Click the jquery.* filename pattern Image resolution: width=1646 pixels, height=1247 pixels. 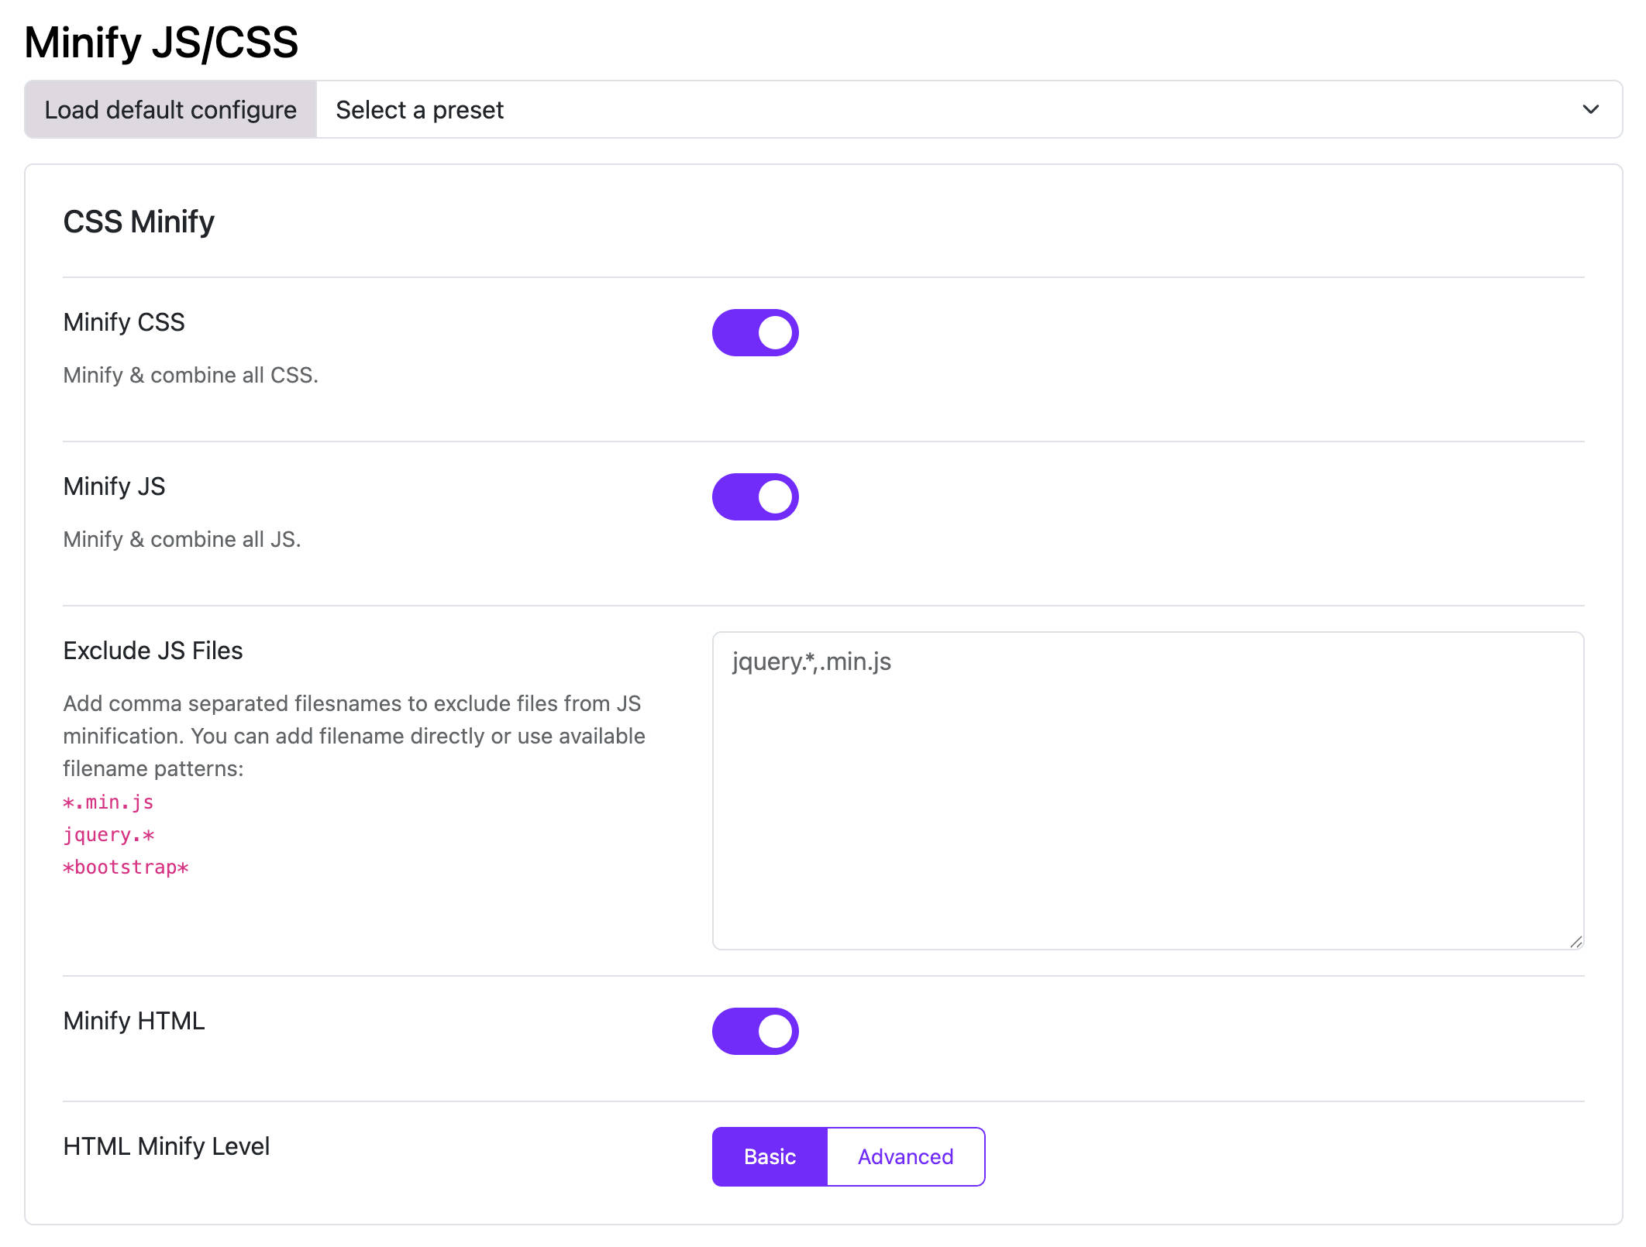[x=108, y=835]
